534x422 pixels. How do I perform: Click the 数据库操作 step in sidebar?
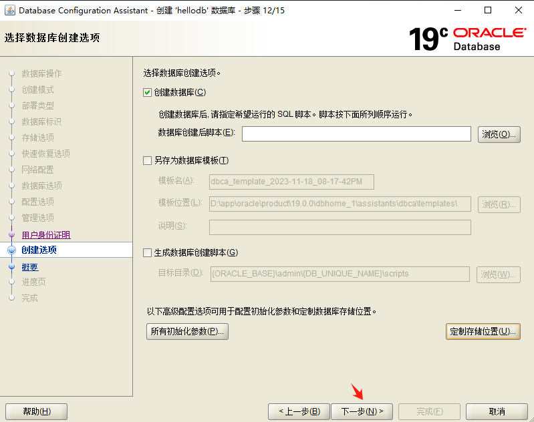(x=41, y=73)
